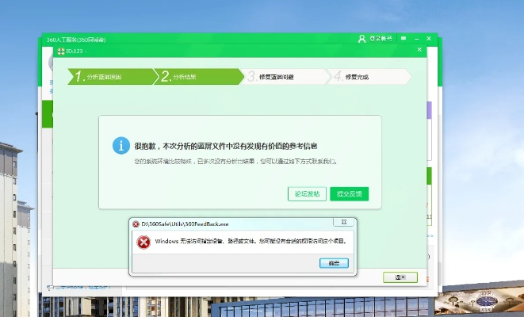Click the 论坛发帖 button

point(307,193)
